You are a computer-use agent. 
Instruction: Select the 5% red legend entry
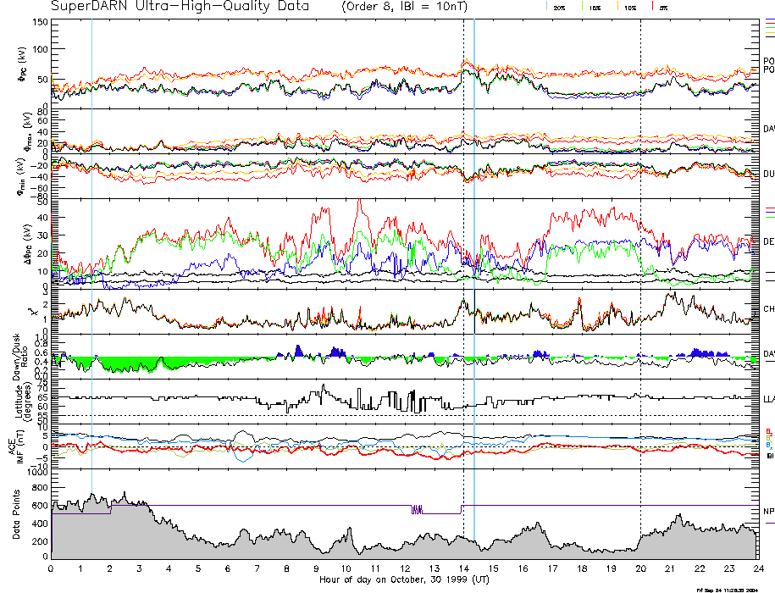663,7
